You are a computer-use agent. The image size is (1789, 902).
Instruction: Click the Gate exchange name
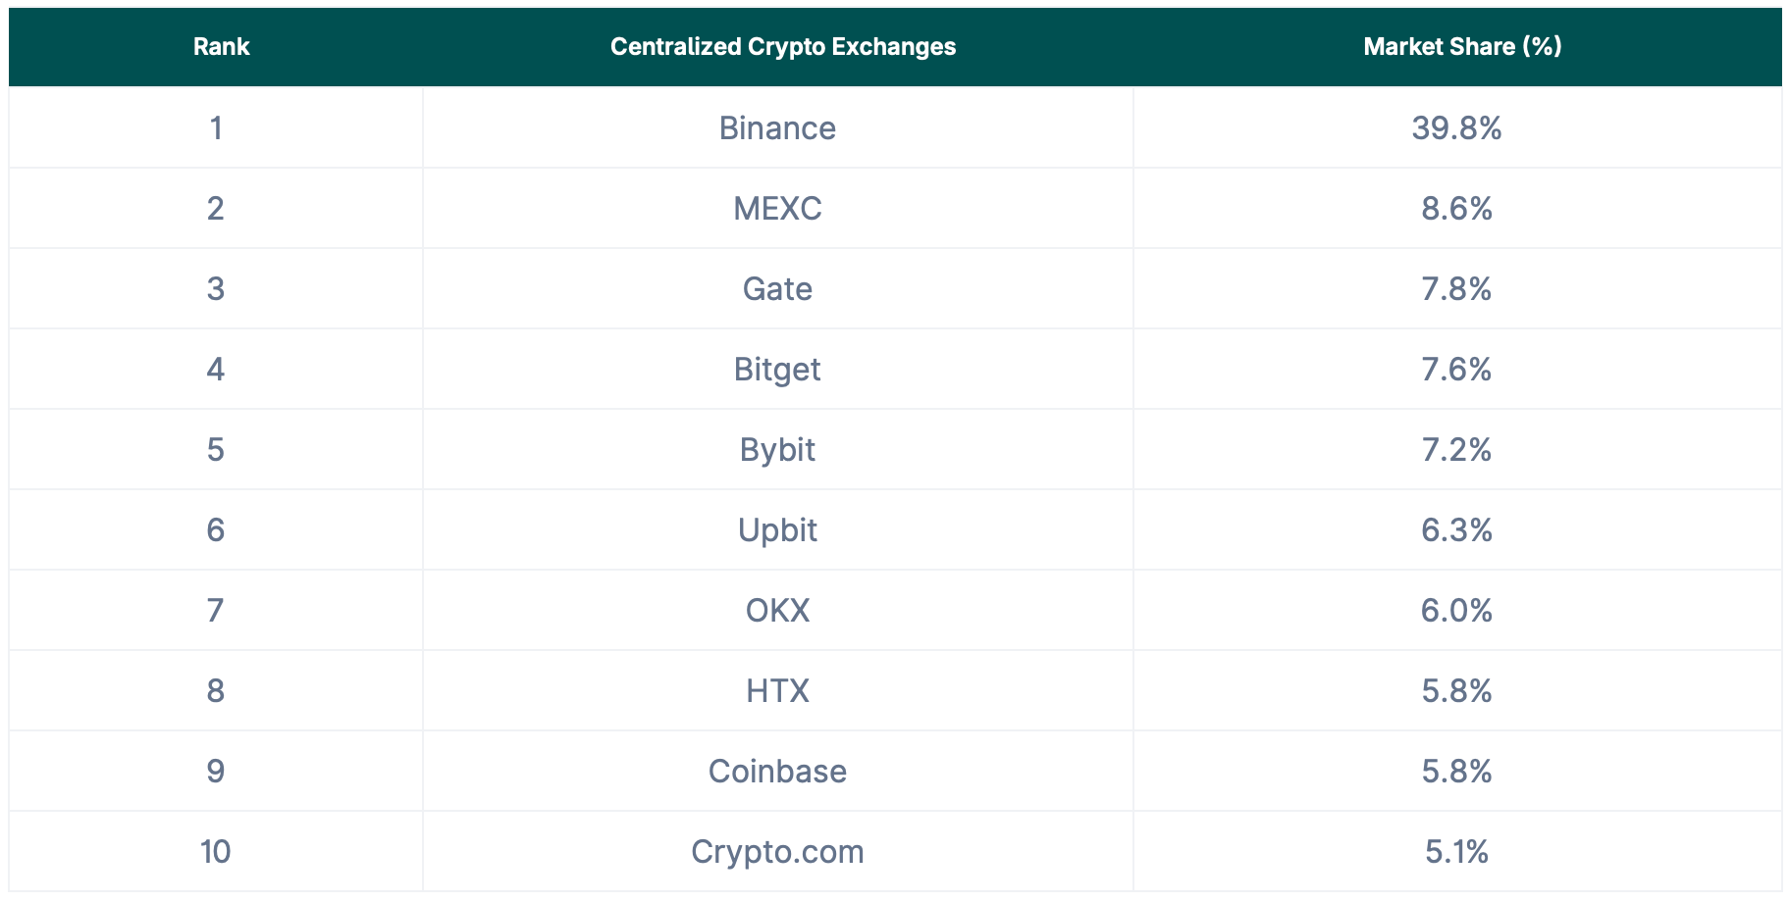pyautogui.click(x=777, y=289)
